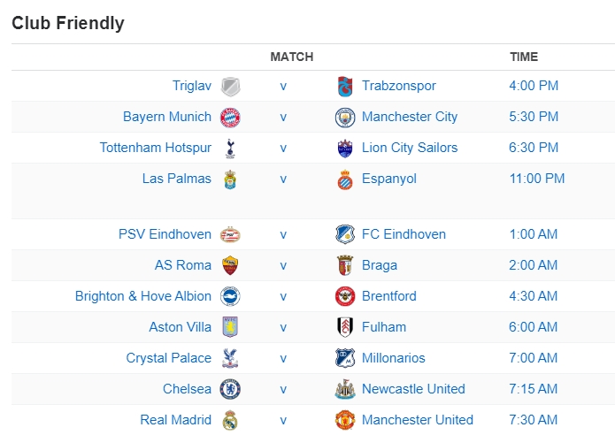
Task: Open the Triglav team link
Action: point(192,86)
